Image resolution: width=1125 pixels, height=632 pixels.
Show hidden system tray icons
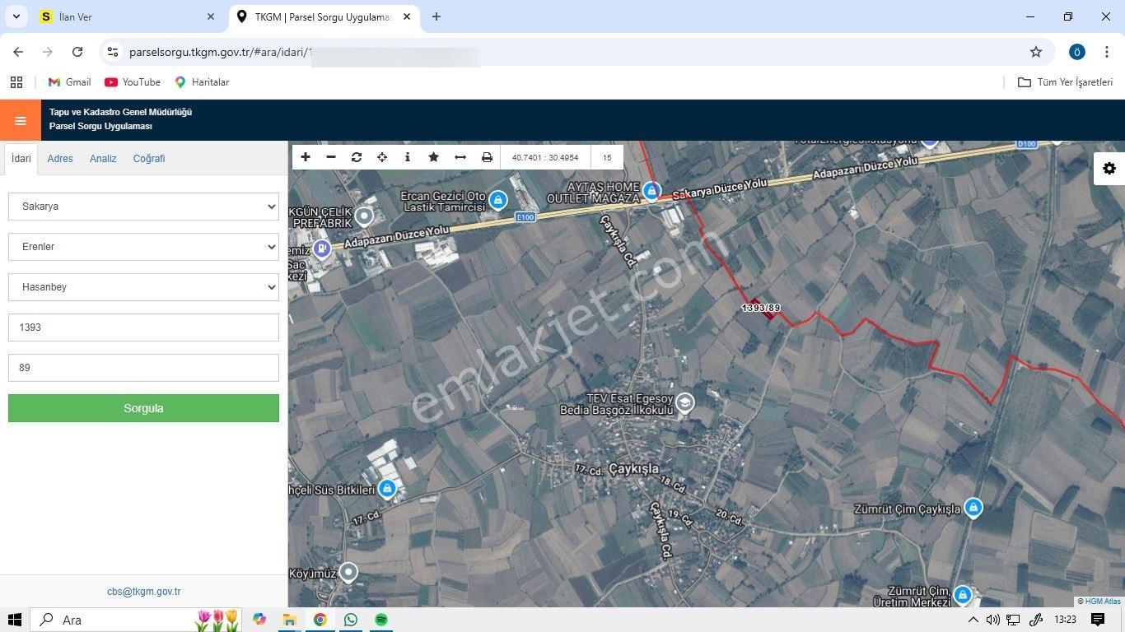(x=973, y=620)
